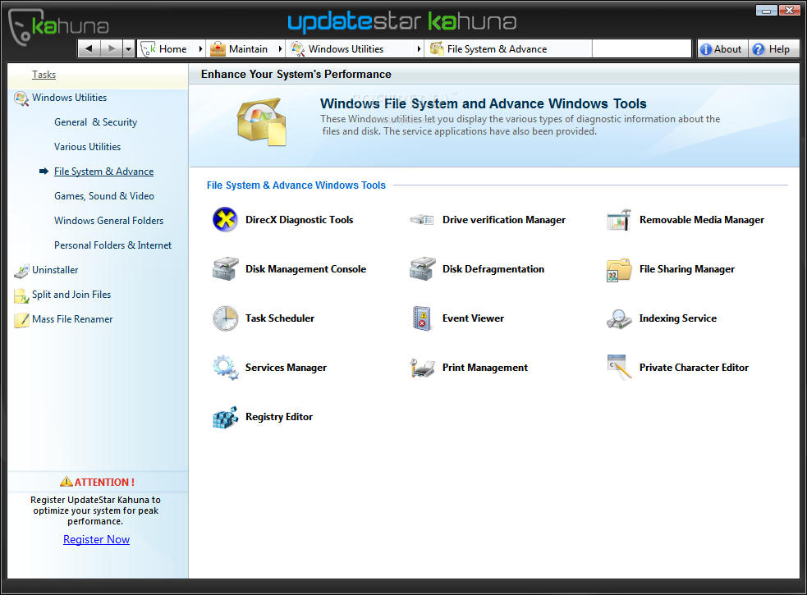Click the Windows Utilities sidebar icon
Image resolution: width=807 pixels, height=595 pixels.
click(21, 98)
